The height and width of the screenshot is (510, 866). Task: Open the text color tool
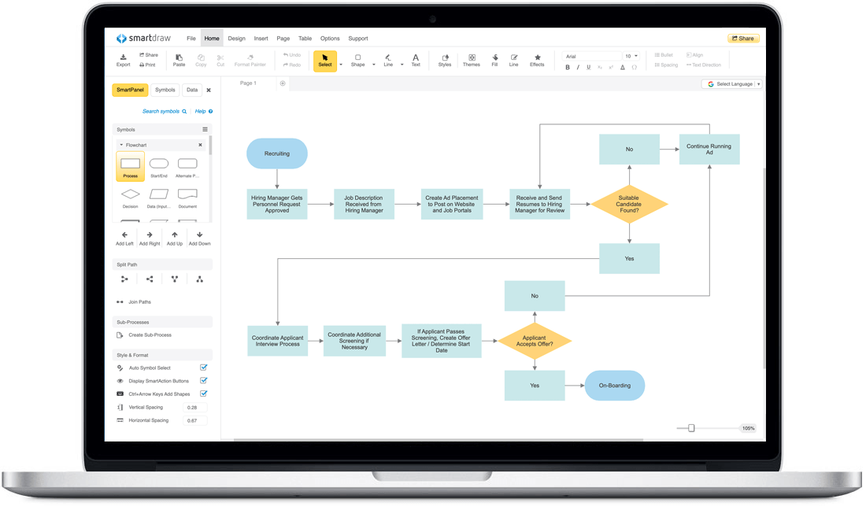click(623, 68)
